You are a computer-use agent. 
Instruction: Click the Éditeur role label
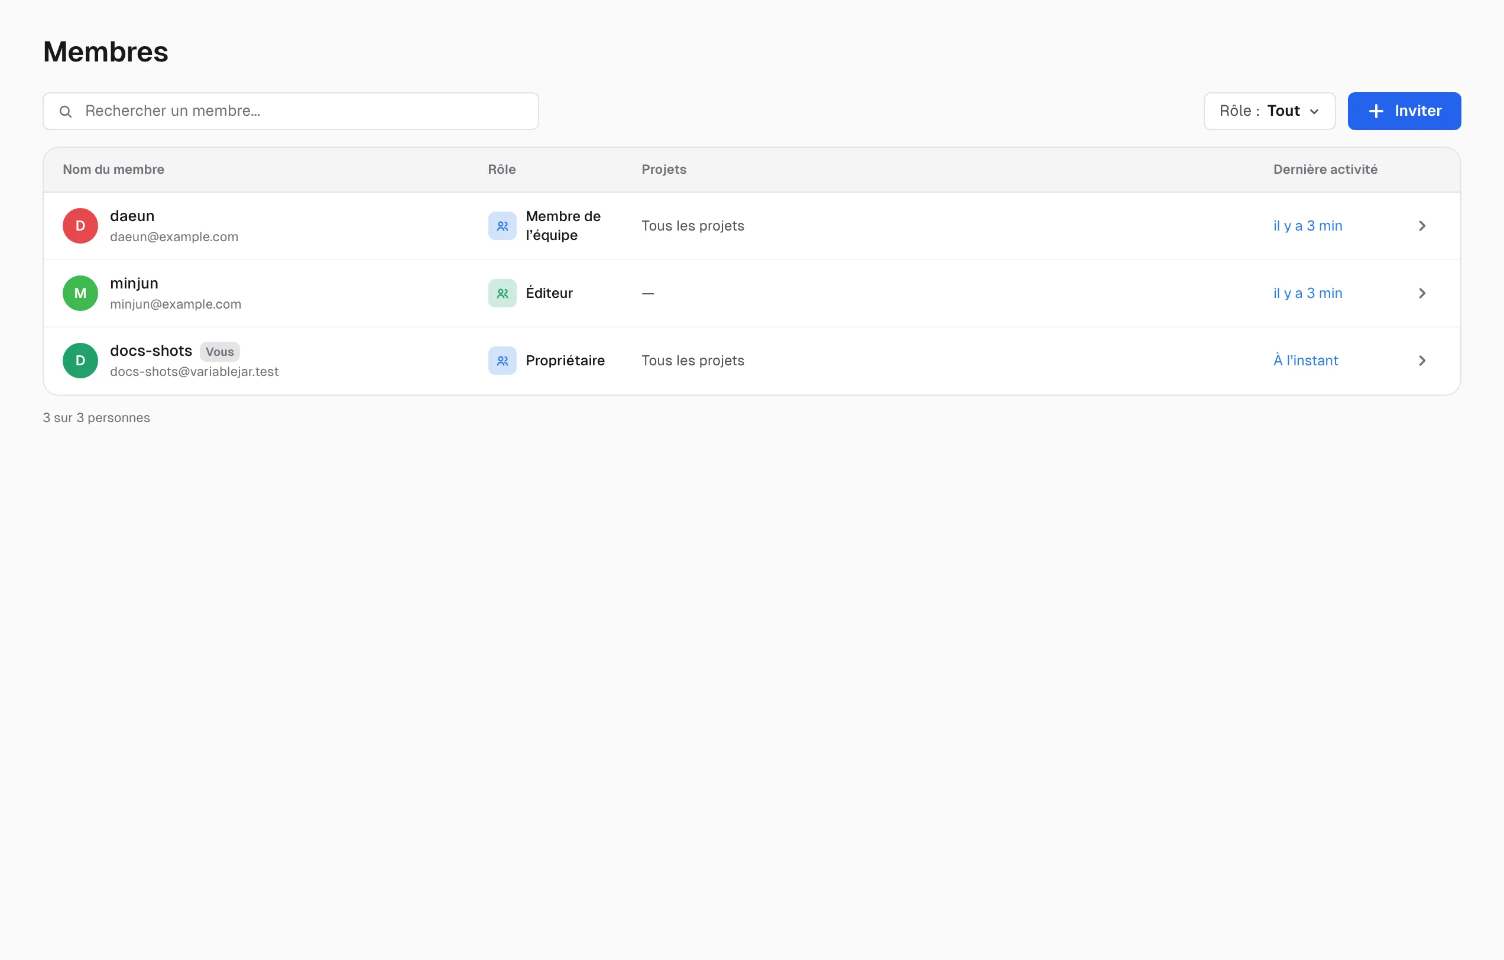pos(549,293)
